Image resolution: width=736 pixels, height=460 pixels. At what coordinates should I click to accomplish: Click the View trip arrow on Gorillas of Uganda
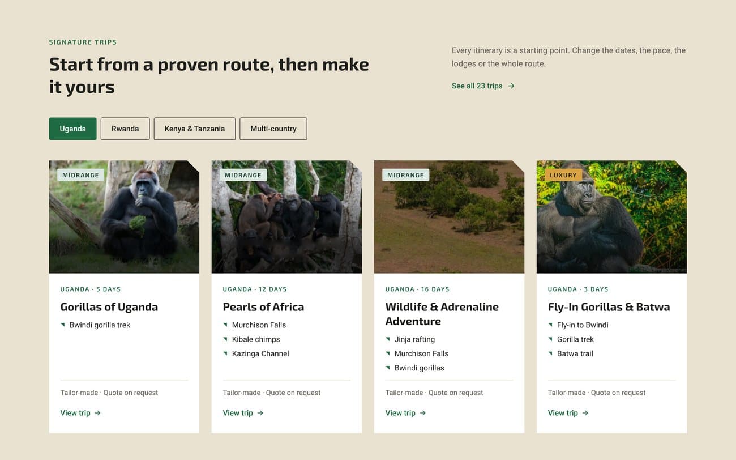click(97, 413)
